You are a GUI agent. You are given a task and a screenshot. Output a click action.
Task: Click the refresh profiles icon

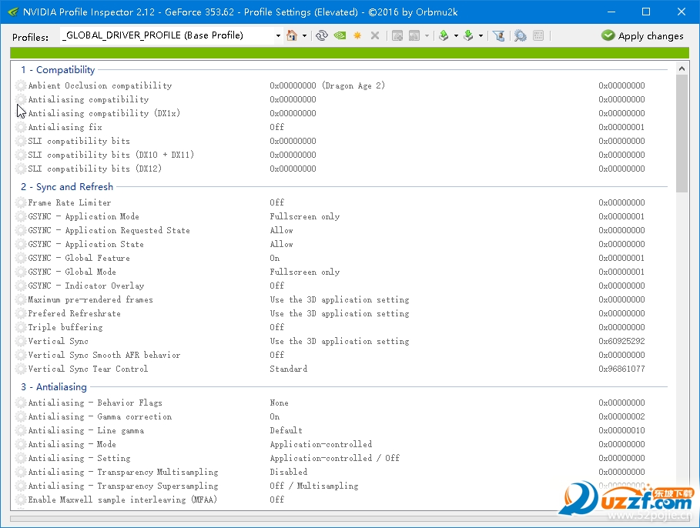321,35
